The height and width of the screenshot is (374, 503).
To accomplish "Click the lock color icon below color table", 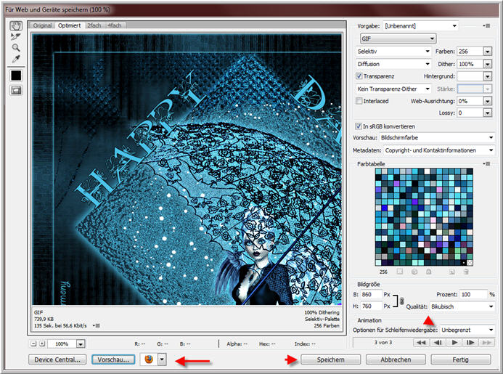I will [429, 272].
